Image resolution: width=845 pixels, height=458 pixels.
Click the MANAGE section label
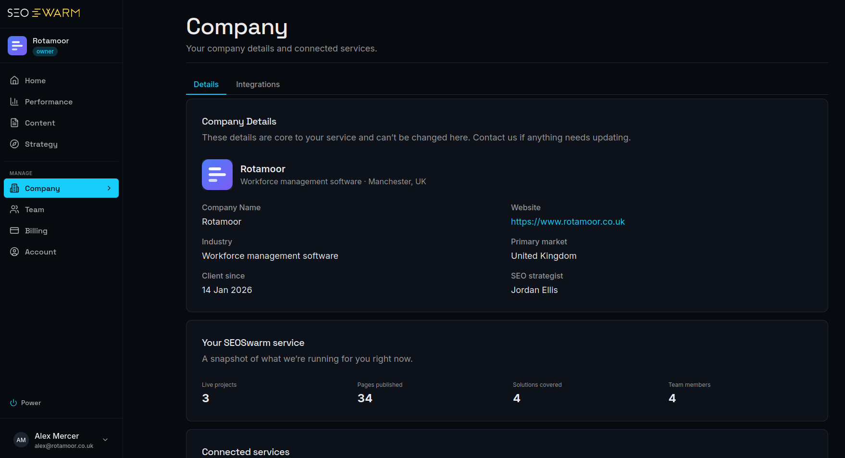coord(21,173)
